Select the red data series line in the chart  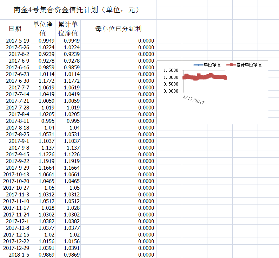point(205,77)
